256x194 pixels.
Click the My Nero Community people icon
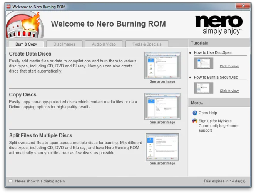[195, 121]
